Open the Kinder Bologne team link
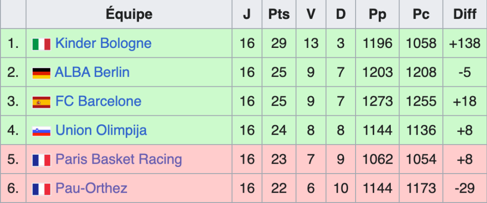This screenshot has height=203, width=487. coord(103,44)
